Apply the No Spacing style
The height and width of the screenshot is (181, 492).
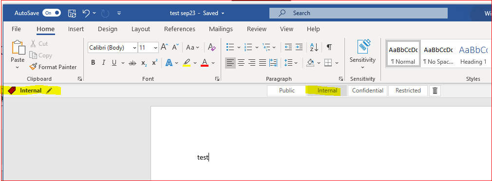(x=438, y=54)
